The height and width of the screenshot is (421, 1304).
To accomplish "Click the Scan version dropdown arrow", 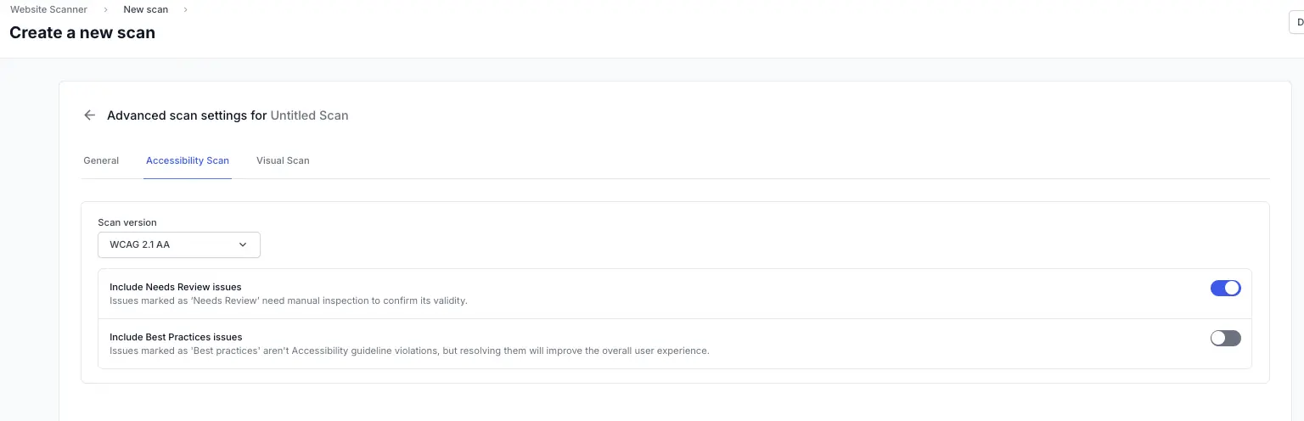I will [x=243, y=244].
